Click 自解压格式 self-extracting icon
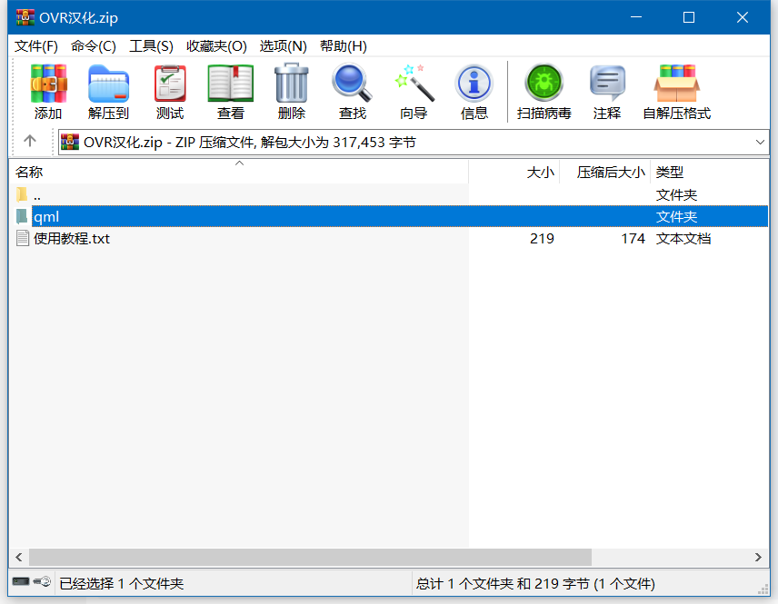This screenshot has width=778, height=604. 676,92
